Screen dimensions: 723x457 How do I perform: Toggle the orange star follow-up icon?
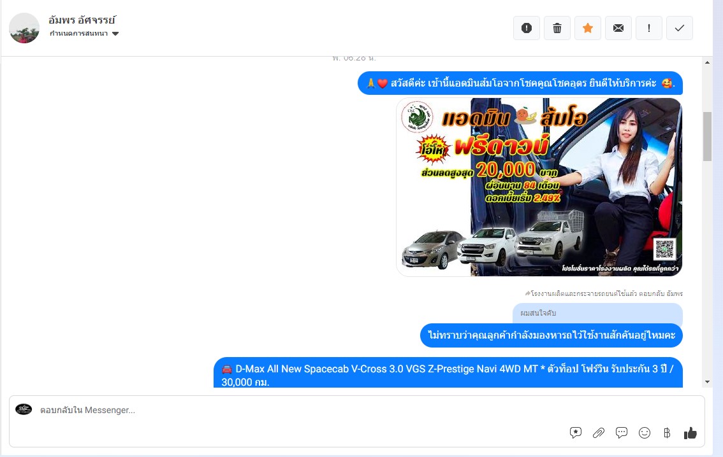587,28
